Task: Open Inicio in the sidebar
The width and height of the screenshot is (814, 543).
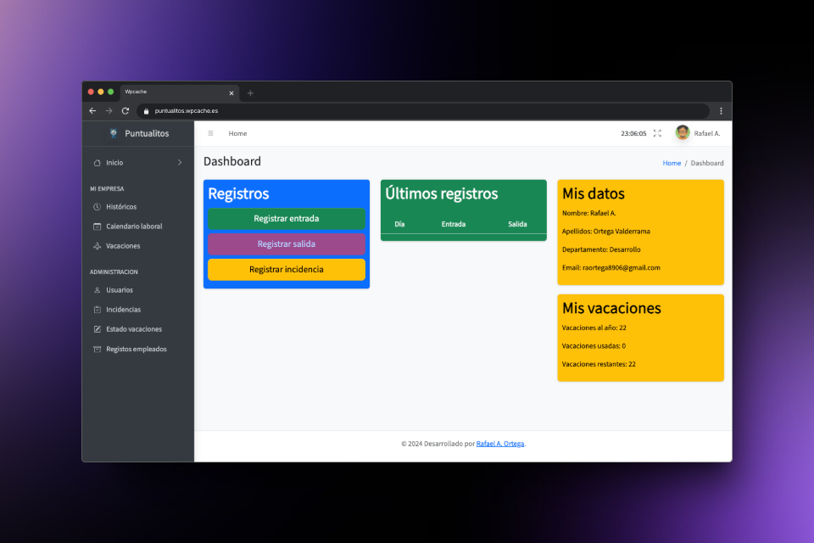Action: click(x=138, y=163)
